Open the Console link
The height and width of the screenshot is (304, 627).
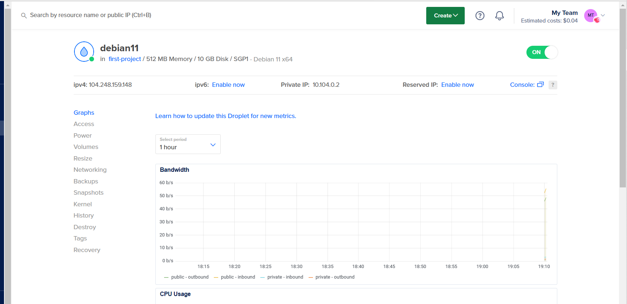[x=522, y=85]
